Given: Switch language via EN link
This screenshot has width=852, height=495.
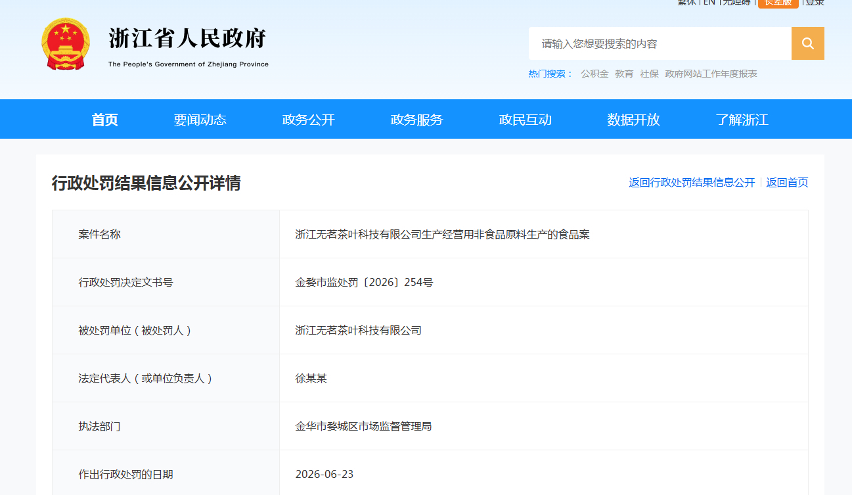Looking at the screenshot, I should (709, 3).
